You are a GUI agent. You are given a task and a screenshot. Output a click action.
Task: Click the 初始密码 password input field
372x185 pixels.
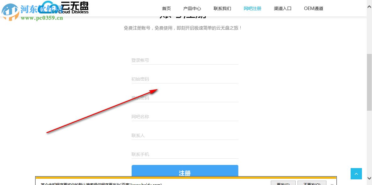click(185, 79)
